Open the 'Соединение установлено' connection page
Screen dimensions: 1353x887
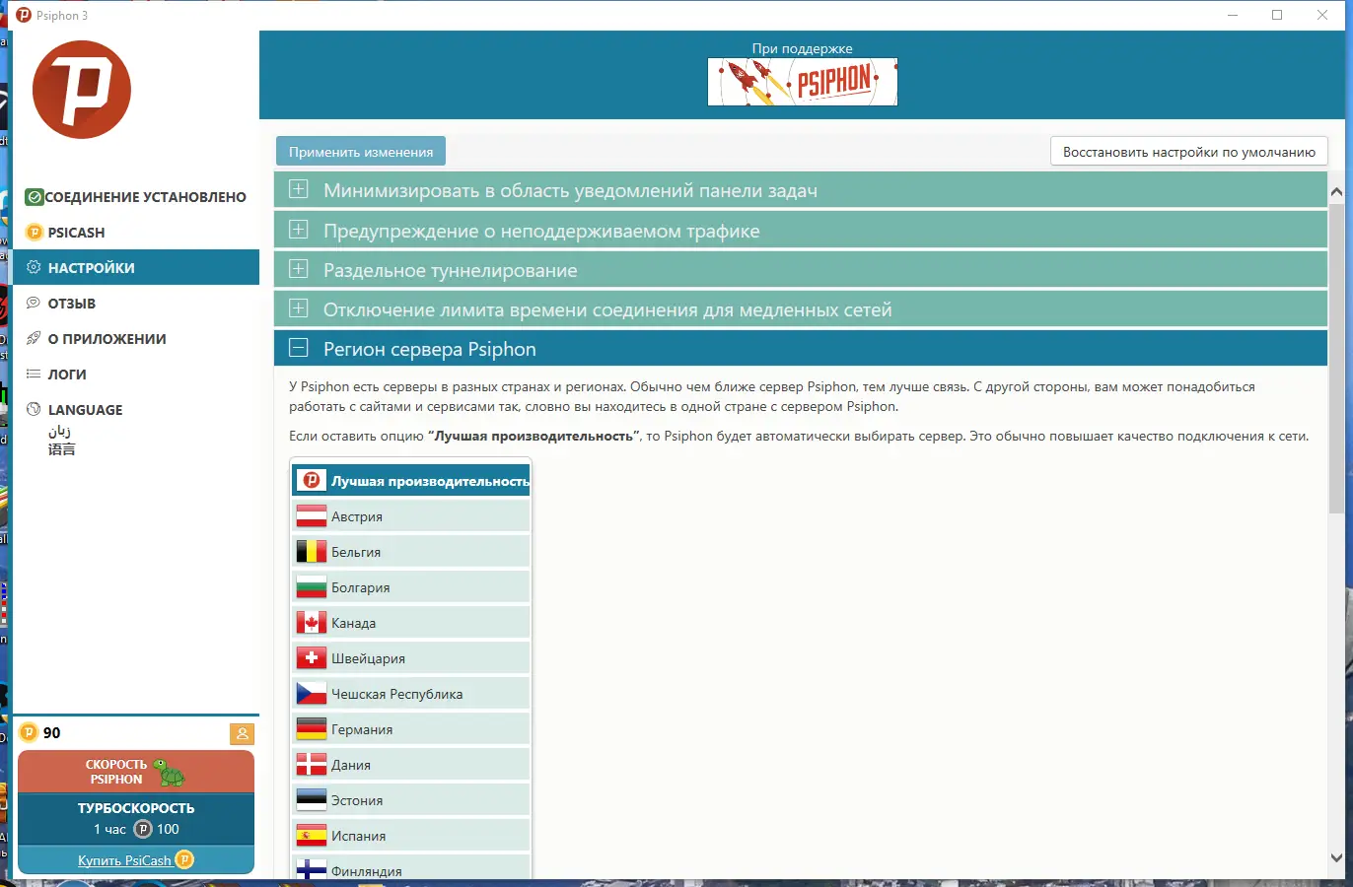coord(136,197)
